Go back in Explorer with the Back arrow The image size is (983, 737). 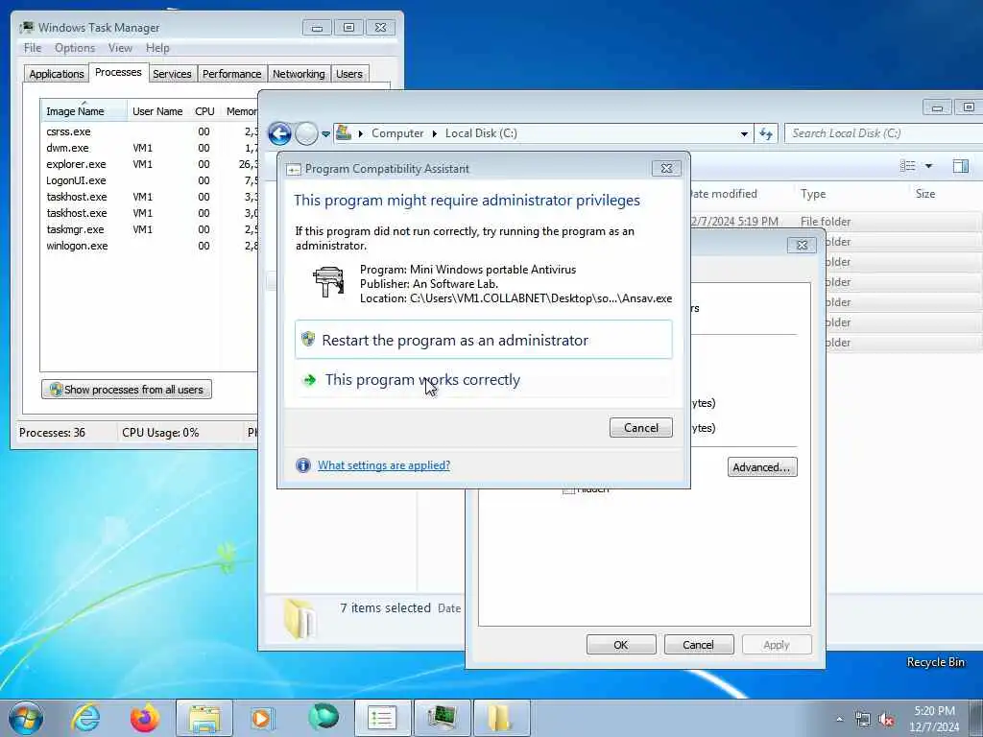click(279, 133)
